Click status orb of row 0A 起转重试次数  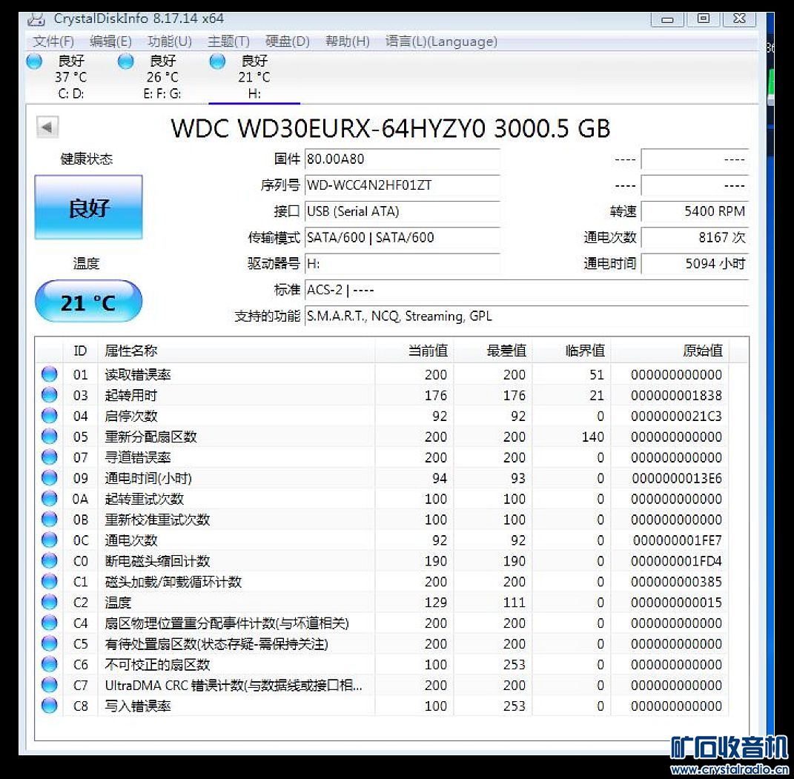(49, 499)
